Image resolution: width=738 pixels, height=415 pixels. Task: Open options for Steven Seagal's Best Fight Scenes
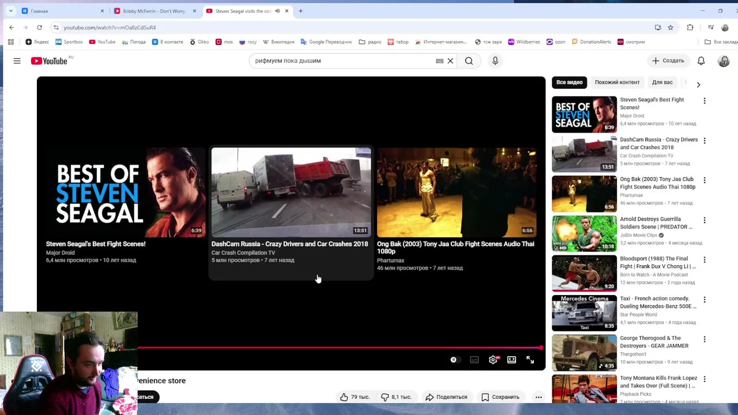[704, 101]
